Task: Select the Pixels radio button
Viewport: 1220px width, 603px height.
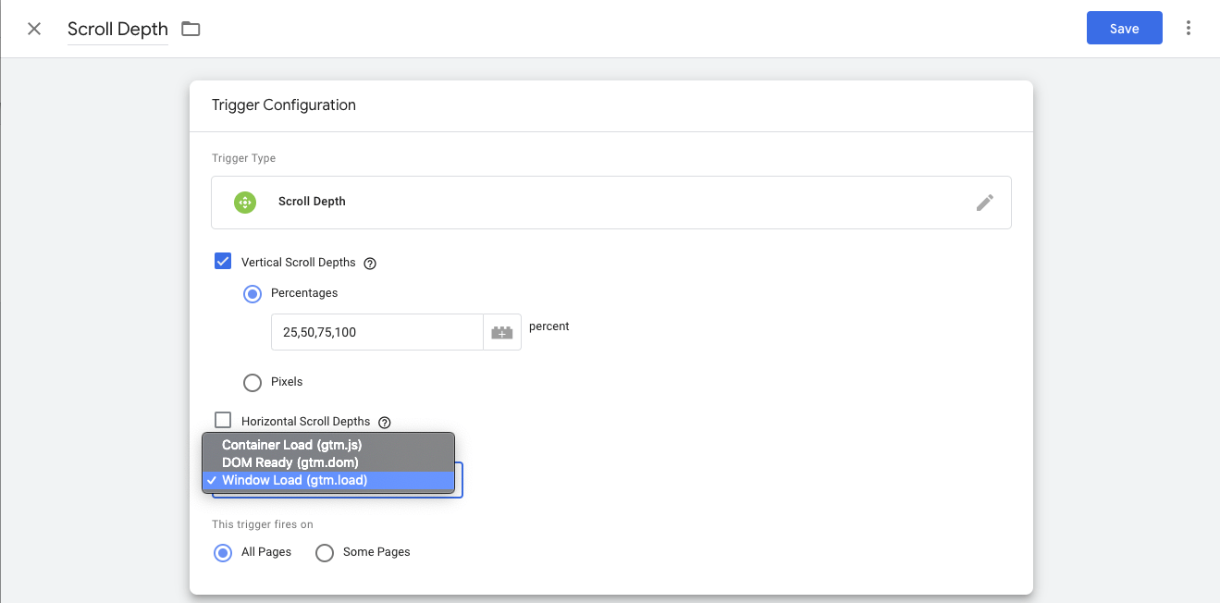Action: pos(253,382)
